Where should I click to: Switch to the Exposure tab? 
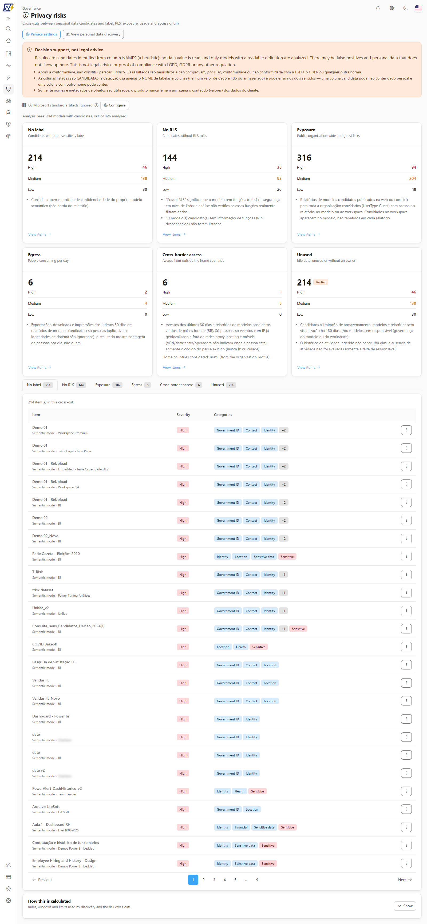pyautogui.click(x=109, y=385)
